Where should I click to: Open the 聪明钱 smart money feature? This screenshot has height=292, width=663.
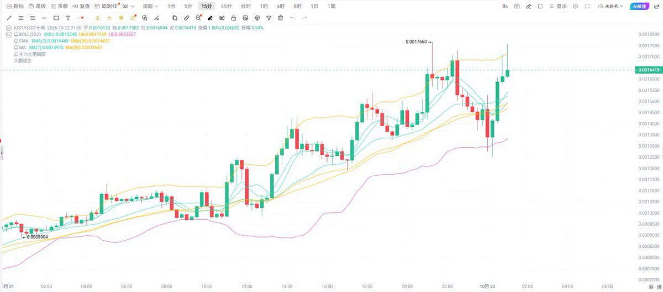107,6
